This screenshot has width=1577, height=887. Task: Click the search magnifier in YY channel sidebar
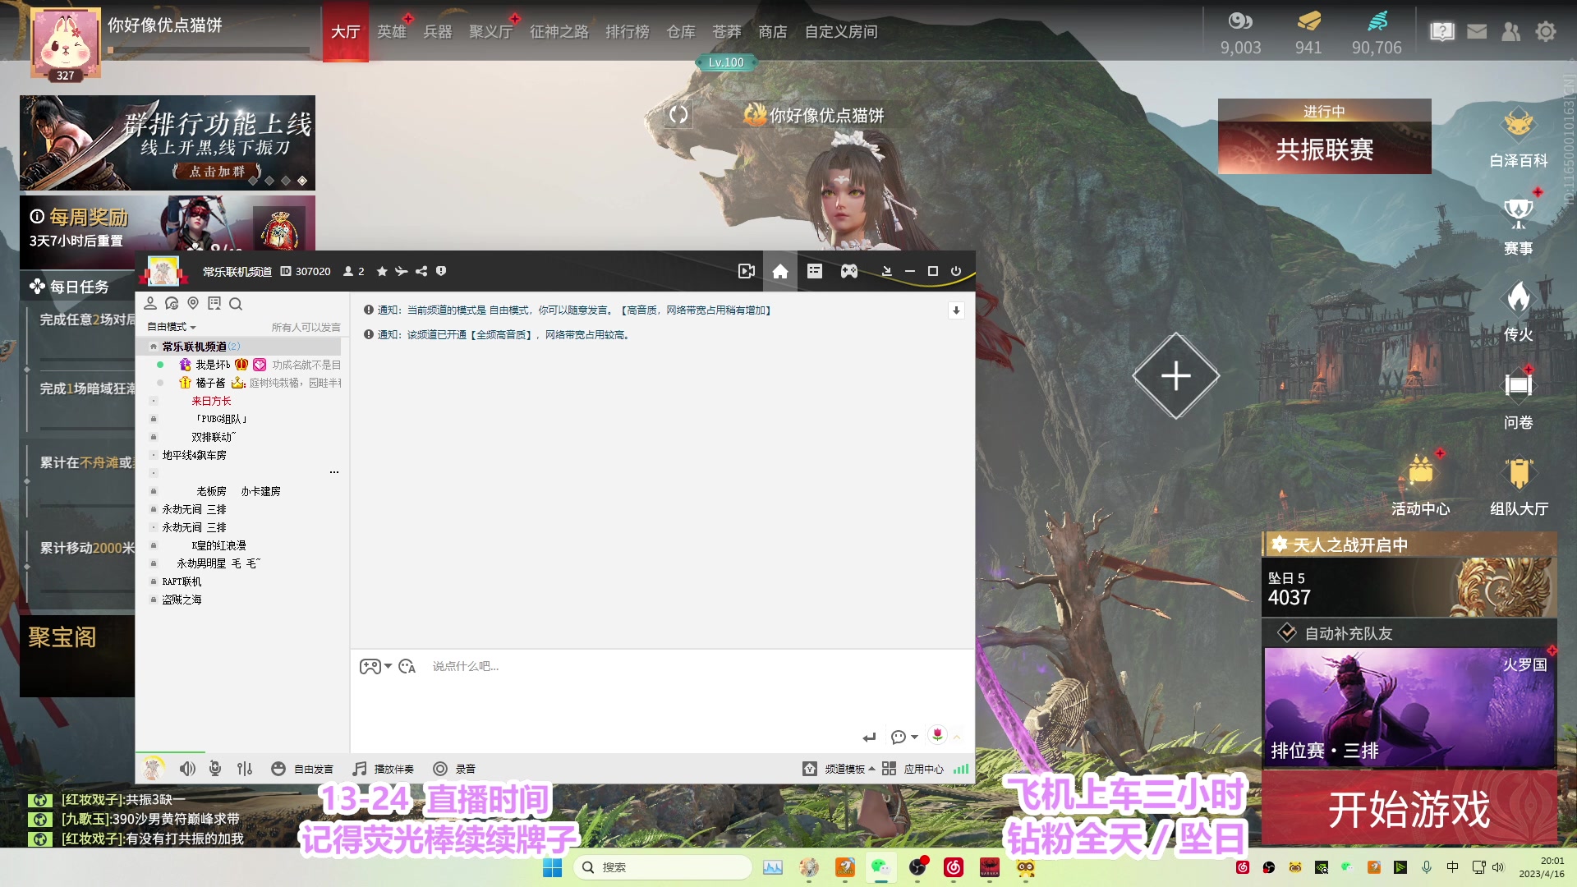click(236, 304)
